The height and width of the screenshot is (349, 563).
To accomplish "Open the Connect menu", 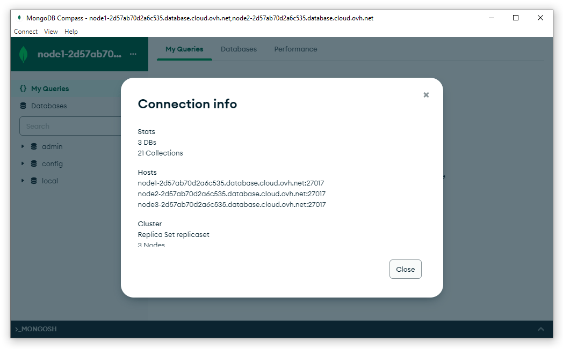I will 26,32.
